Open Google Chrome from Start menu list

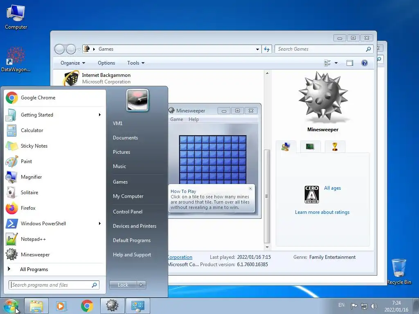55,98
